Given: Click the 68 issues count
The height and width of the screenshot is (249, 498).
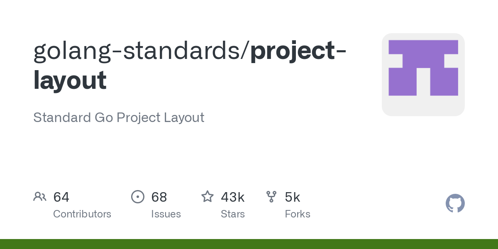Looking at the screenshot, I should pos(159,197).
